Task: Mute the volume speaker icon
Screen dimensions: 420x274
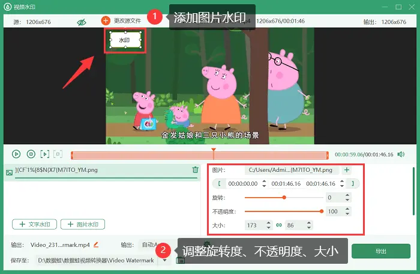Action: pos(401,154)
